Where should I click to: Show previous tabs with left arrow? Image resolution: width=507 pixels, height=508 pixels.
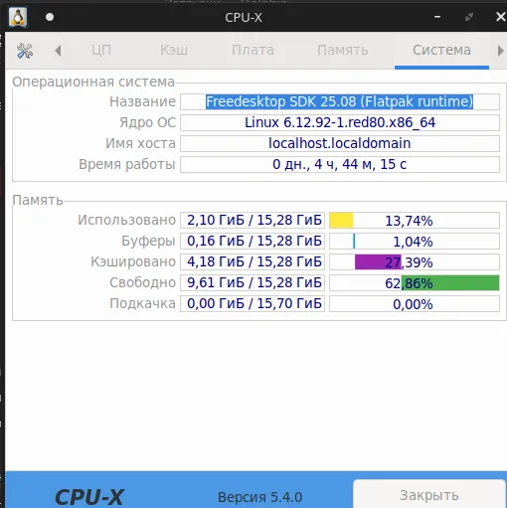pos(58,51)
